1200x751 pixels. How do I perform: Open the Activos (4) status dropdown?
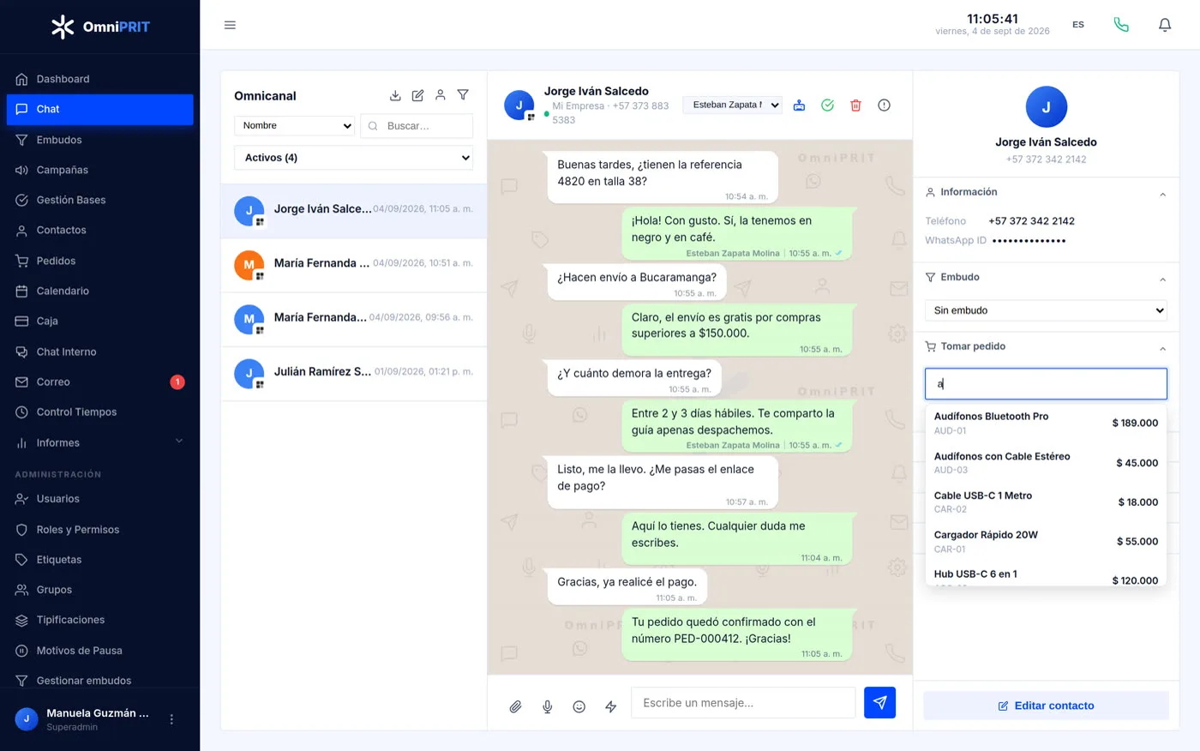point(353,158)
